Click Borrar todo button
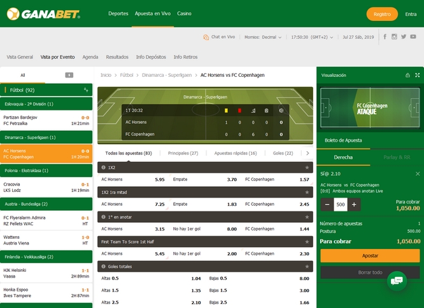Screen dimensions: 424x308 [370, 272]
